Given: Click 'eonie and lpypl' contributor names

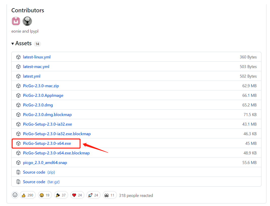Looking at the screenshot, I should (x=25, y=31).
